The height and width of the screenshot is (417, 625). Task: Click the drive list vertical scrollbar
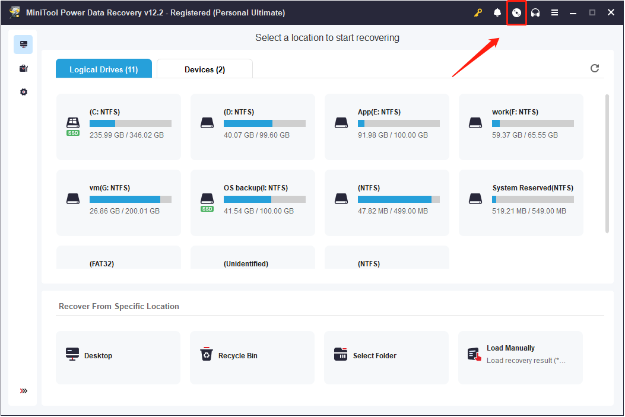[607, 163]
